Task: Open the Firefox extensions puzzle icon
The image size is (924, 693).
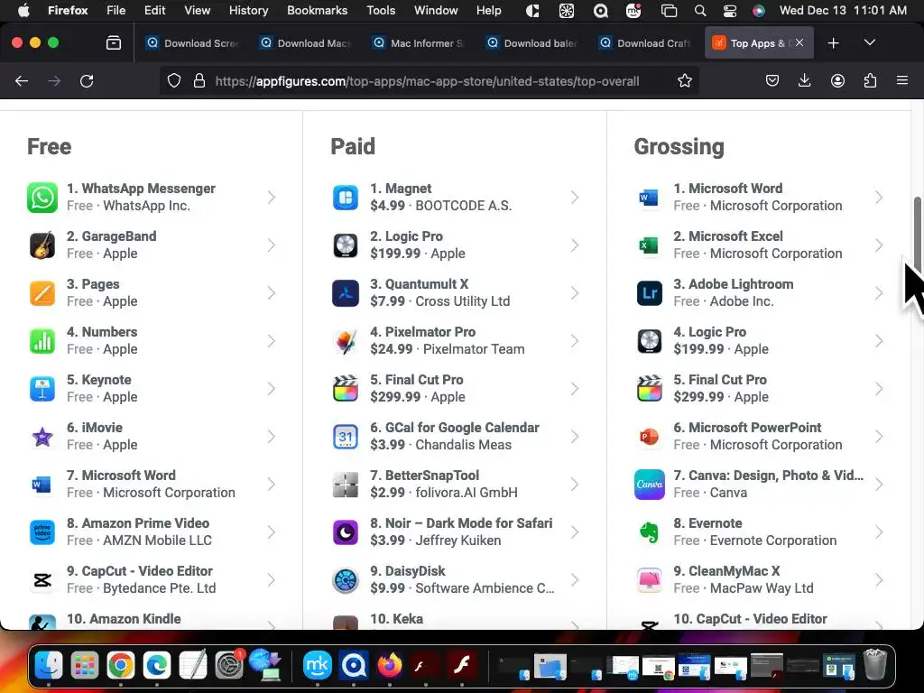Action: coord(870,80)
